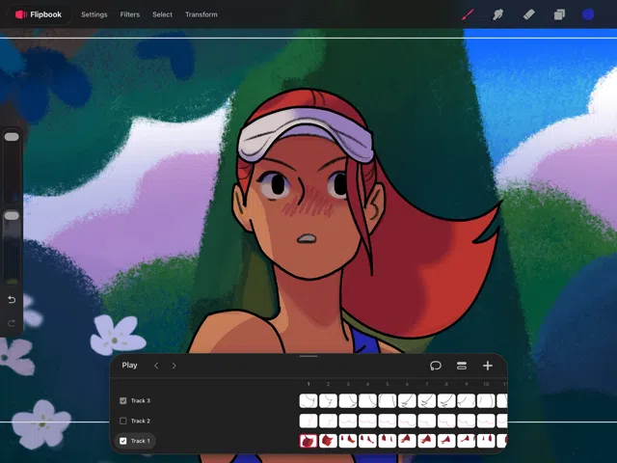The width and height of the screenshot is (617, 463).
Task: Open the Filters menu
Action: pos(130,14)
